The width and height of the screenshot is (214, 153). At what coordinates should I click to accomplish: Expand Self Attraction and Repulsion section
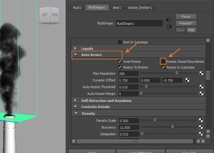[75, 100]
